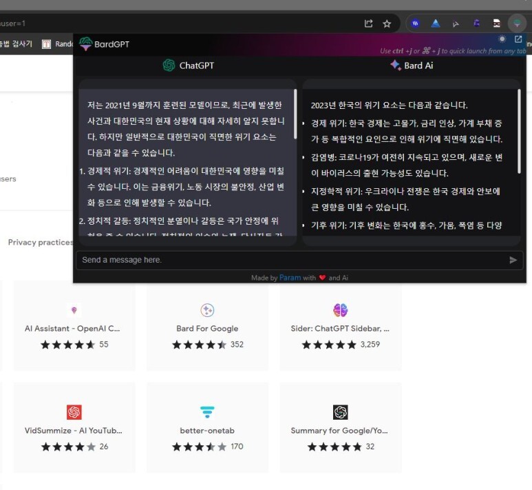Click the Bard Ai column header
This screenshot has width=532, height=490.
pos(412,65)
